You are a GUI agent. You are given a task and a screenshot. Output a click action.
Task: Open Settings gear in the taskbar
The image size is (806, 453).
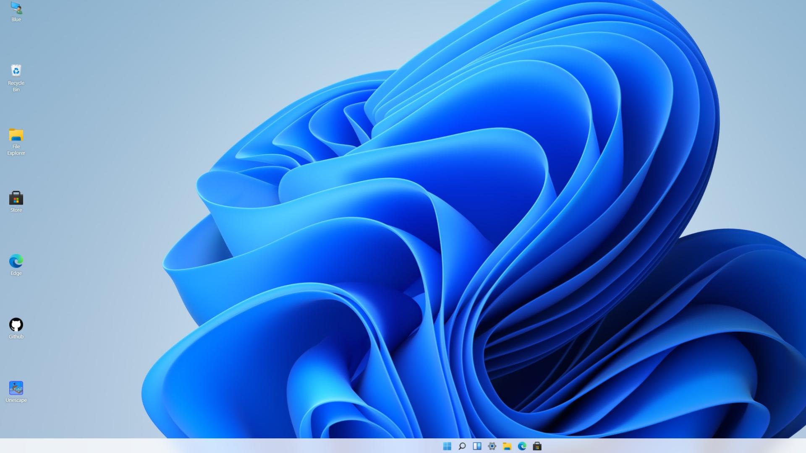pyautogui.click(x=492, y=446)
